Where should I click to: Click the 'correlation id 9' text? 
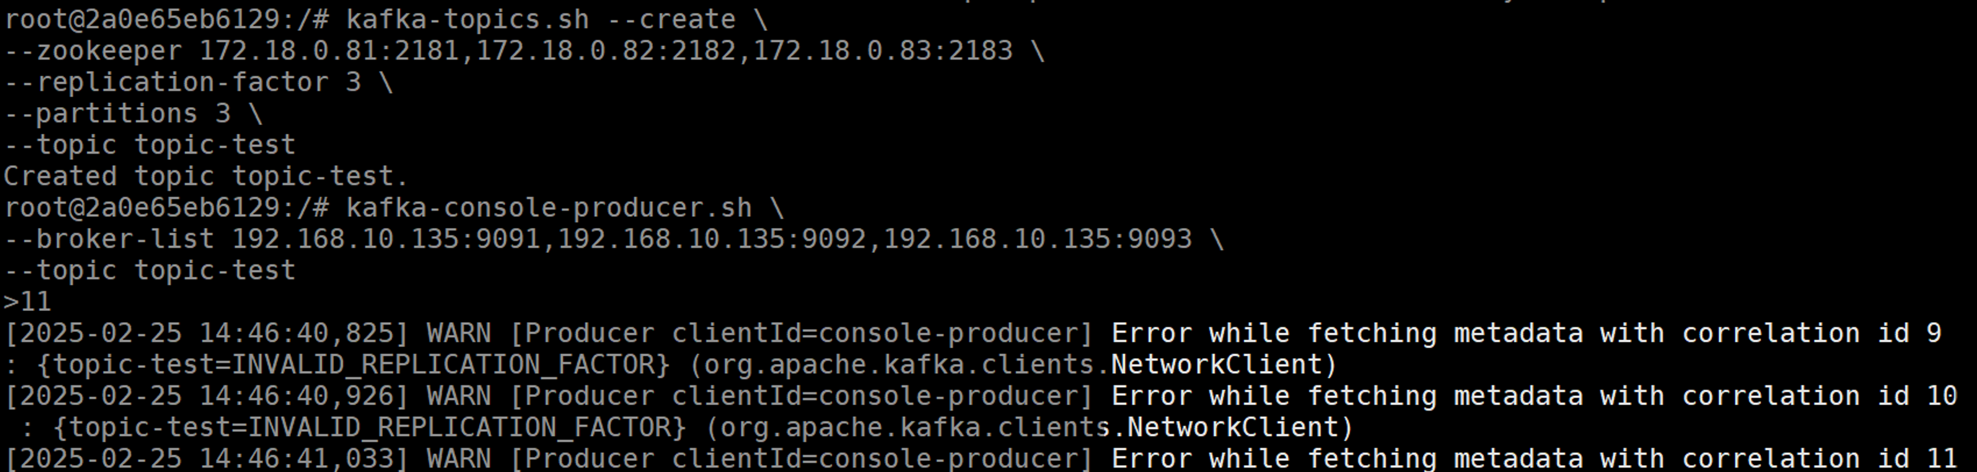[1811, 333]
